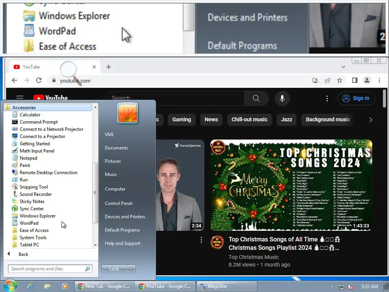The width and height of the screenshot is (389, 292).
Task: Click the Chrome reload button
Action: pos(39,80)
